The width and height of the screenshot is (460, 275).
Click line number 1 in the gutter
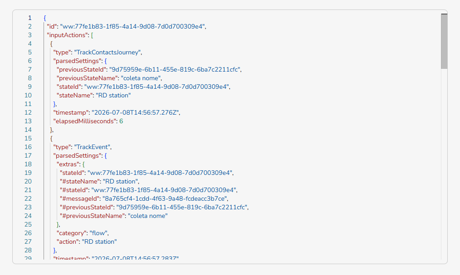pyautogui.click(x=29, y=18)
